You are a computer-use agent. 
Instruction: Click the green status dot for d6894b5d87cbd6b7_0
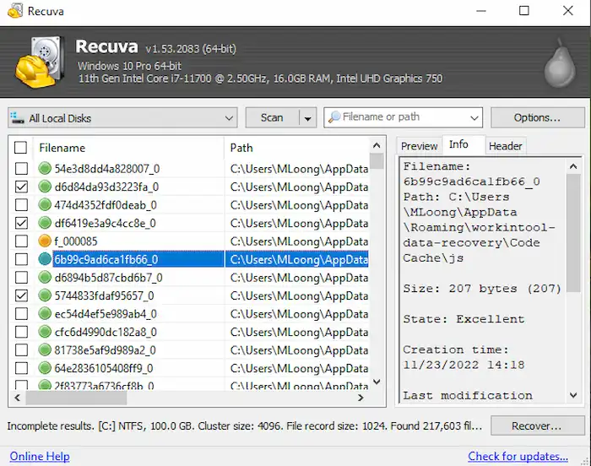click(x=45, y=278)
